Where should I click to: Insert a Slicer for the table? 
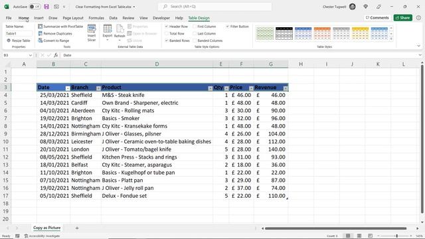click(x=92, y=33)
